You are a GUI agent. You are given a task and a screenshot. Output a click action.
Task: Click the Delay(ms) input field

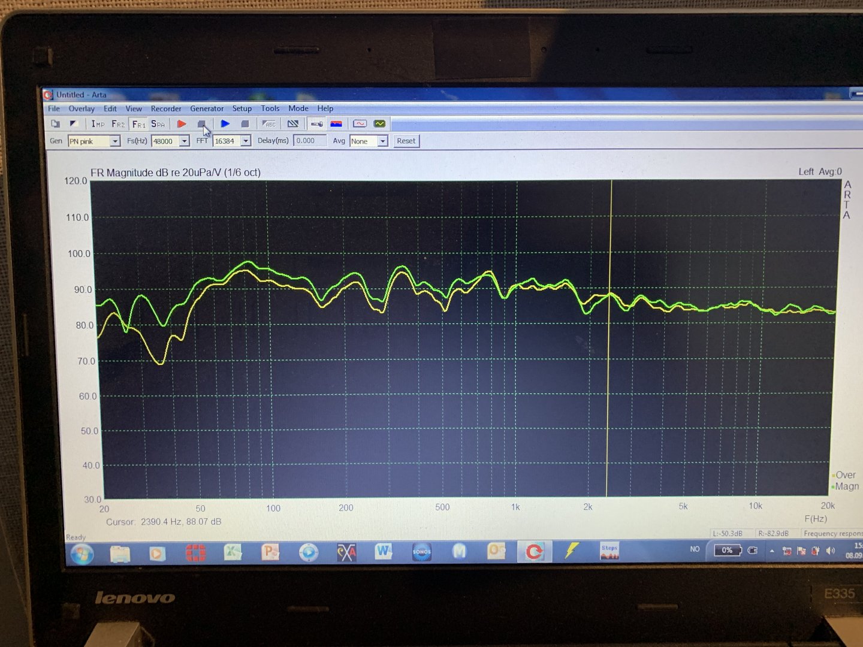point(310,141)
